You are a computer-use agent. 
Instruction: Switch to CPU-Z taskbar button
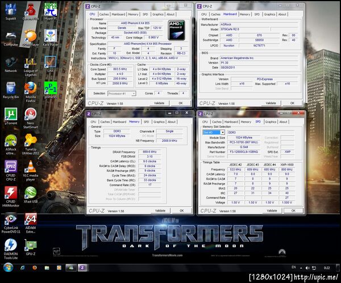click(x=82, y=268)
